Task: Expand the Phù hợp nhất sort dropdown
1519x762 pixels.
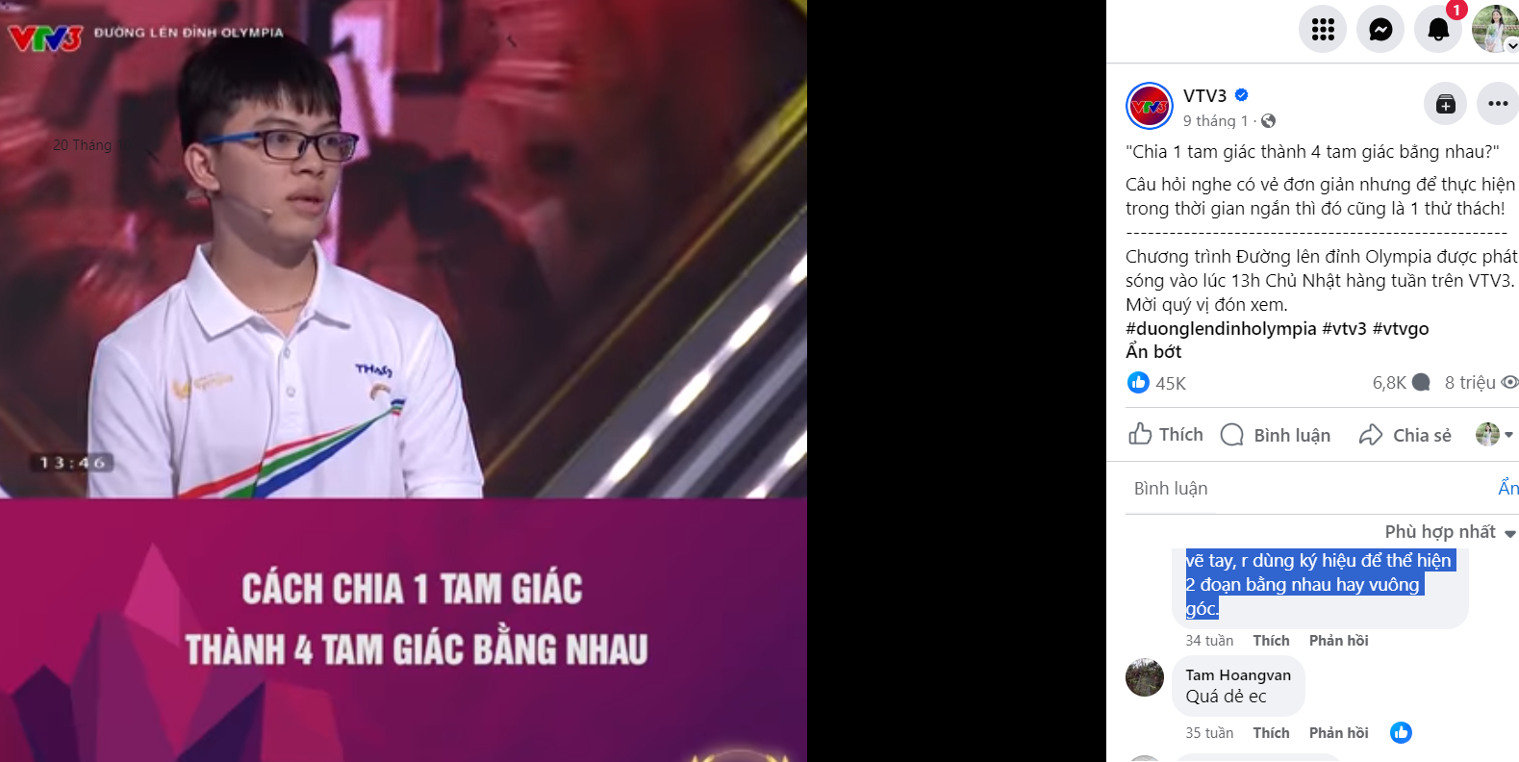Action: coord(1450,532)
